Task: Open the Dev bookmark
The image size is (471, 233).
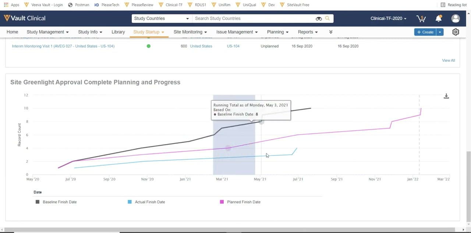Action: (x=268, y=5)
